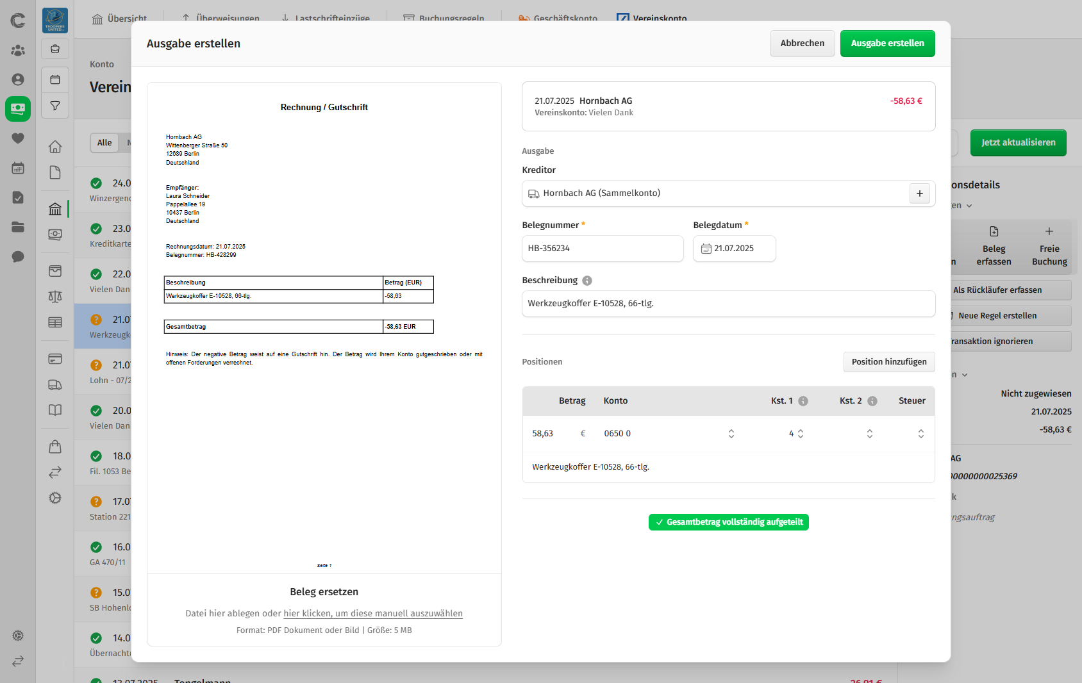Switch to the Buchungsregeln tab
This screenshot has height=683, width=1082.
(444, 19)
